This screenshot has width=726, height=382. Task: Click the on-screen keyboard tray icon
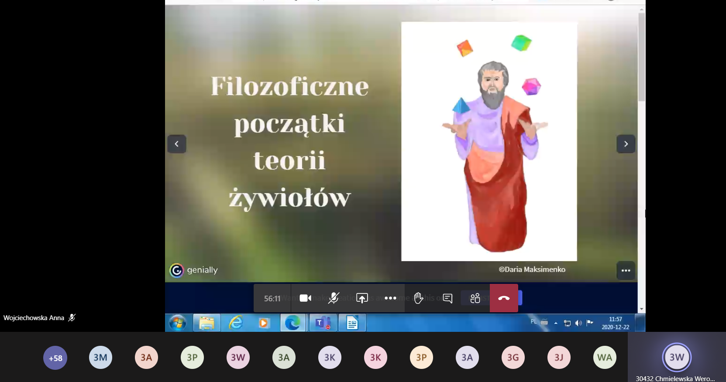544,322
